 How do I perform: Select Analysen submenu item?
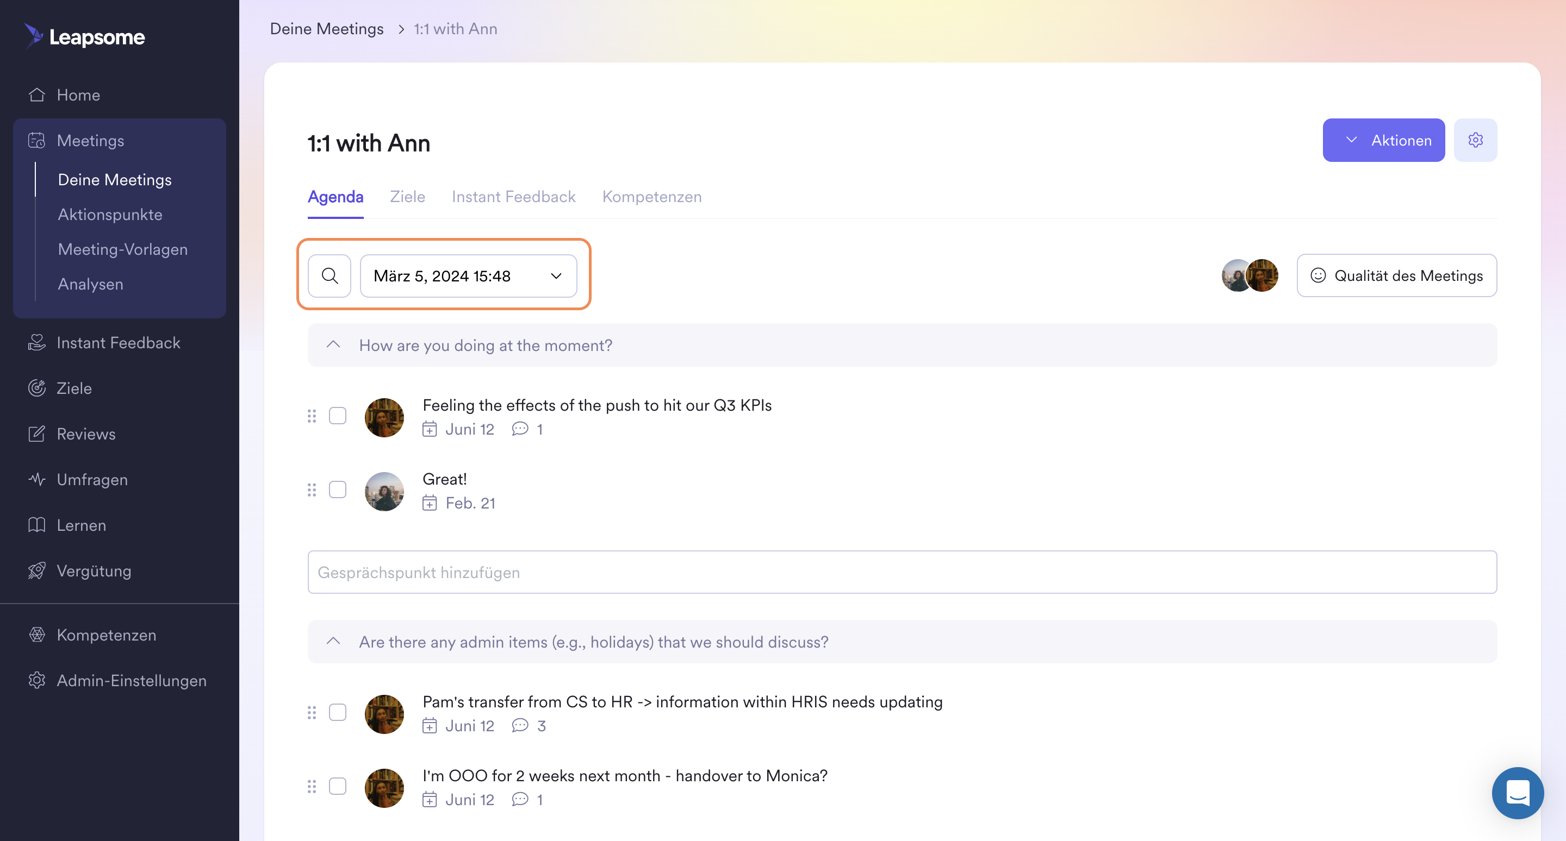pos(91,284)
